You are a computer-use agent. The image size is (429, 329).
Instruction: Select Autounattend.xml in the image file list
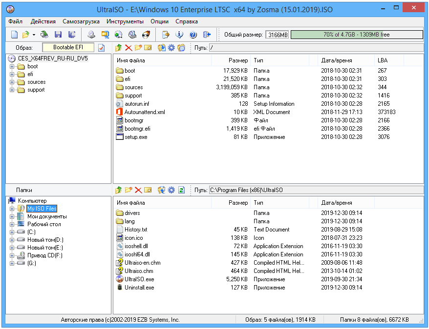point(145,112)
